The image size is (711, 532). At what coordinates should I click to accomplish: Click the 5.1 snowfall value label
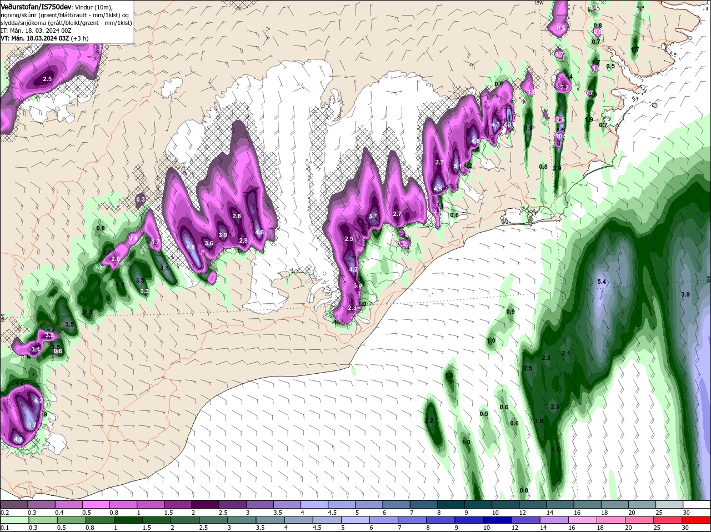point(458,166)
